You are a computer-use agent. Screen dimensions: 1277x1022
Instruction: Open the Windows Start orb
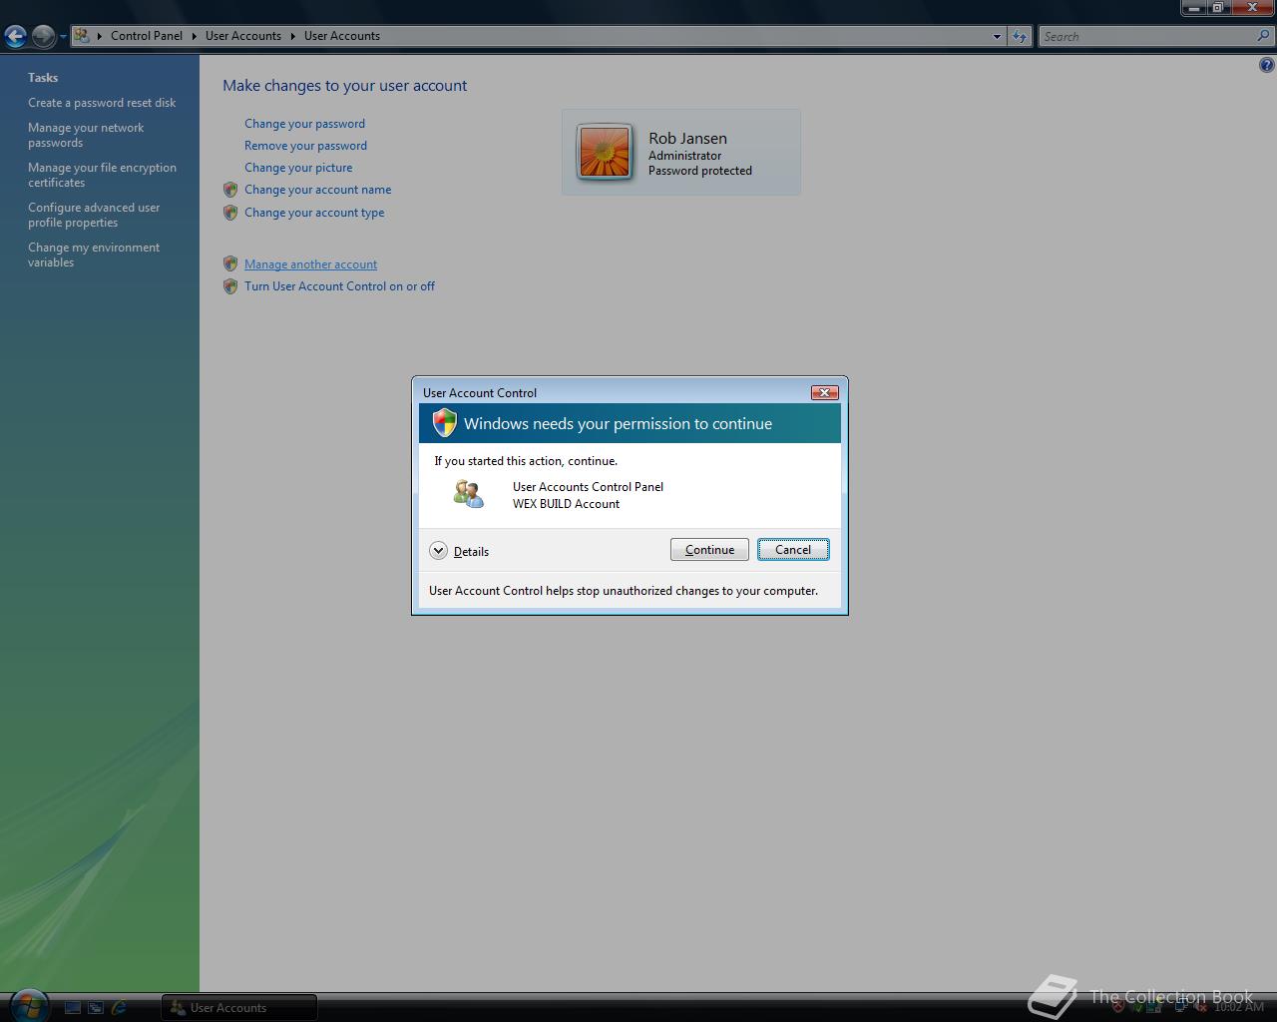point(28,1005)
